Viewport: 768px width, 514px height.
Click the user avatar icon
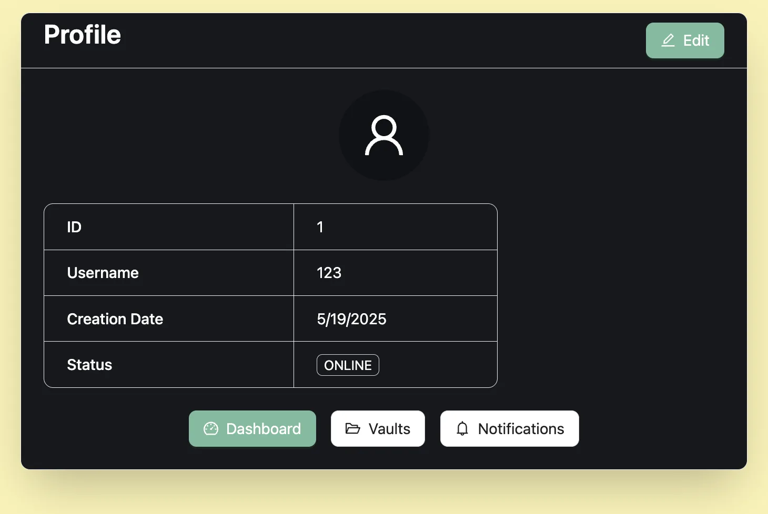pyautogui.click(x=384, y=135)
